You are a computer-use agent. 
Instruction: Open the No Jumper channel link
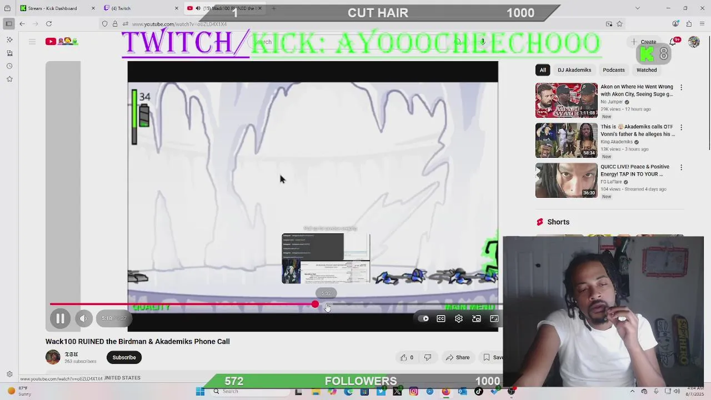tap(612, 102)
